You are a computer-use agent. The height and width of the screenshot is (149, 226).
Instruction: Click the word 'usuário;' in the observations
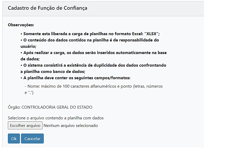[28, 46]
